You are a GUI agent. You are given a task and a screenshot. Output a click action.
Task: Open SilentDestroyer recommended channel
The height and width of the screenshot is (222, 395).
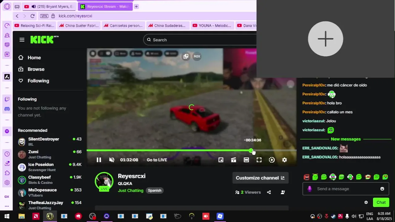[x=50, y=142]
